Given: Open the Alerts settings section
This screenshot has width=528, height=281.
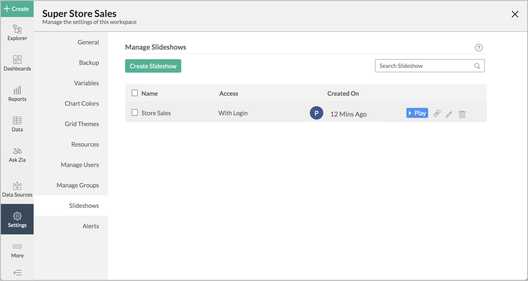Looking at the screenshot, I should [91, 226].
